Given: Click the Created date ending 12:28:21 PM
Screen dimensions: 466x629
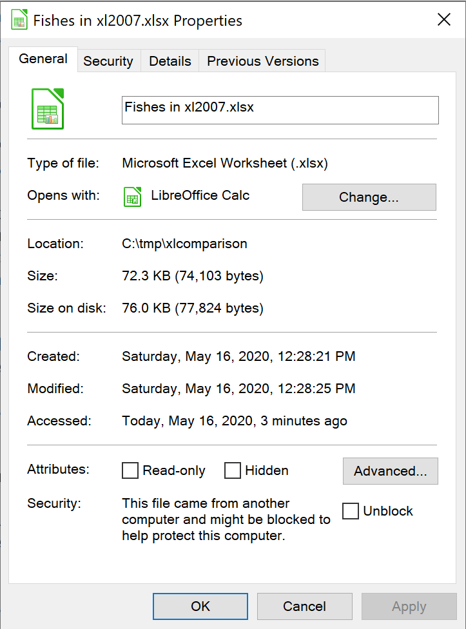Looking at the screenshot, I should [x=238, y=356].
